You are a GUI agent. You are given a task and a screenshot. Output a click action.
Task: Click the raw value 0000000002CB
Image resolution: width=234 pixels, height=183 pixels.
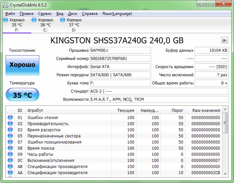click(206, 172)
